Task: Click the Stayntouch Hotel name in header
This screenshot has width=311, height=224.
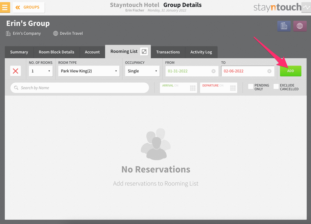Action: tap(135, 5)
